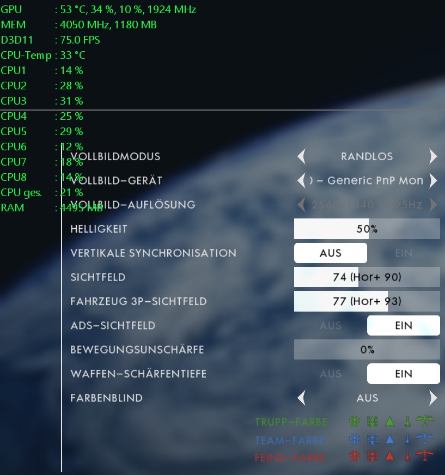Click blue triangle marker in Team-Farbe row
The height and width of the screenshot is (475, 445).
(390, 439)
